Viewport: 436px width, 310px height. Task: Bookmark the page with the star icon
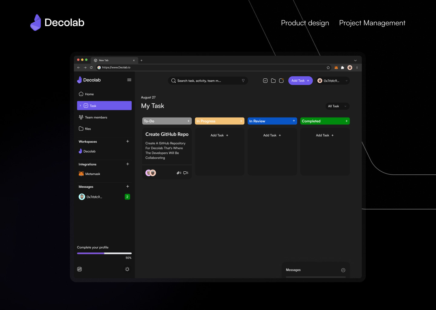pyautogui.click(x=328, y=68)
